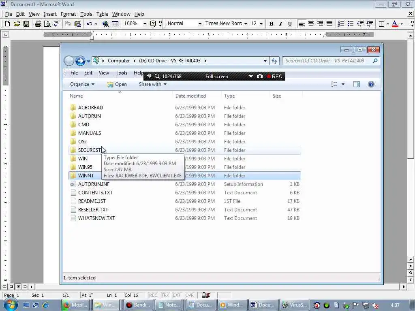Click the Bandicam camera screenshot icon
Screen dimensions: 415x311
point(260,77)
